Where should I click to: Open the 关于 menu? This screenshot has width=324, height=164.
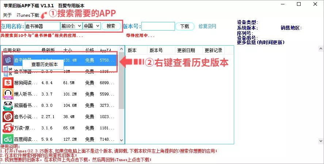point(7,15)
